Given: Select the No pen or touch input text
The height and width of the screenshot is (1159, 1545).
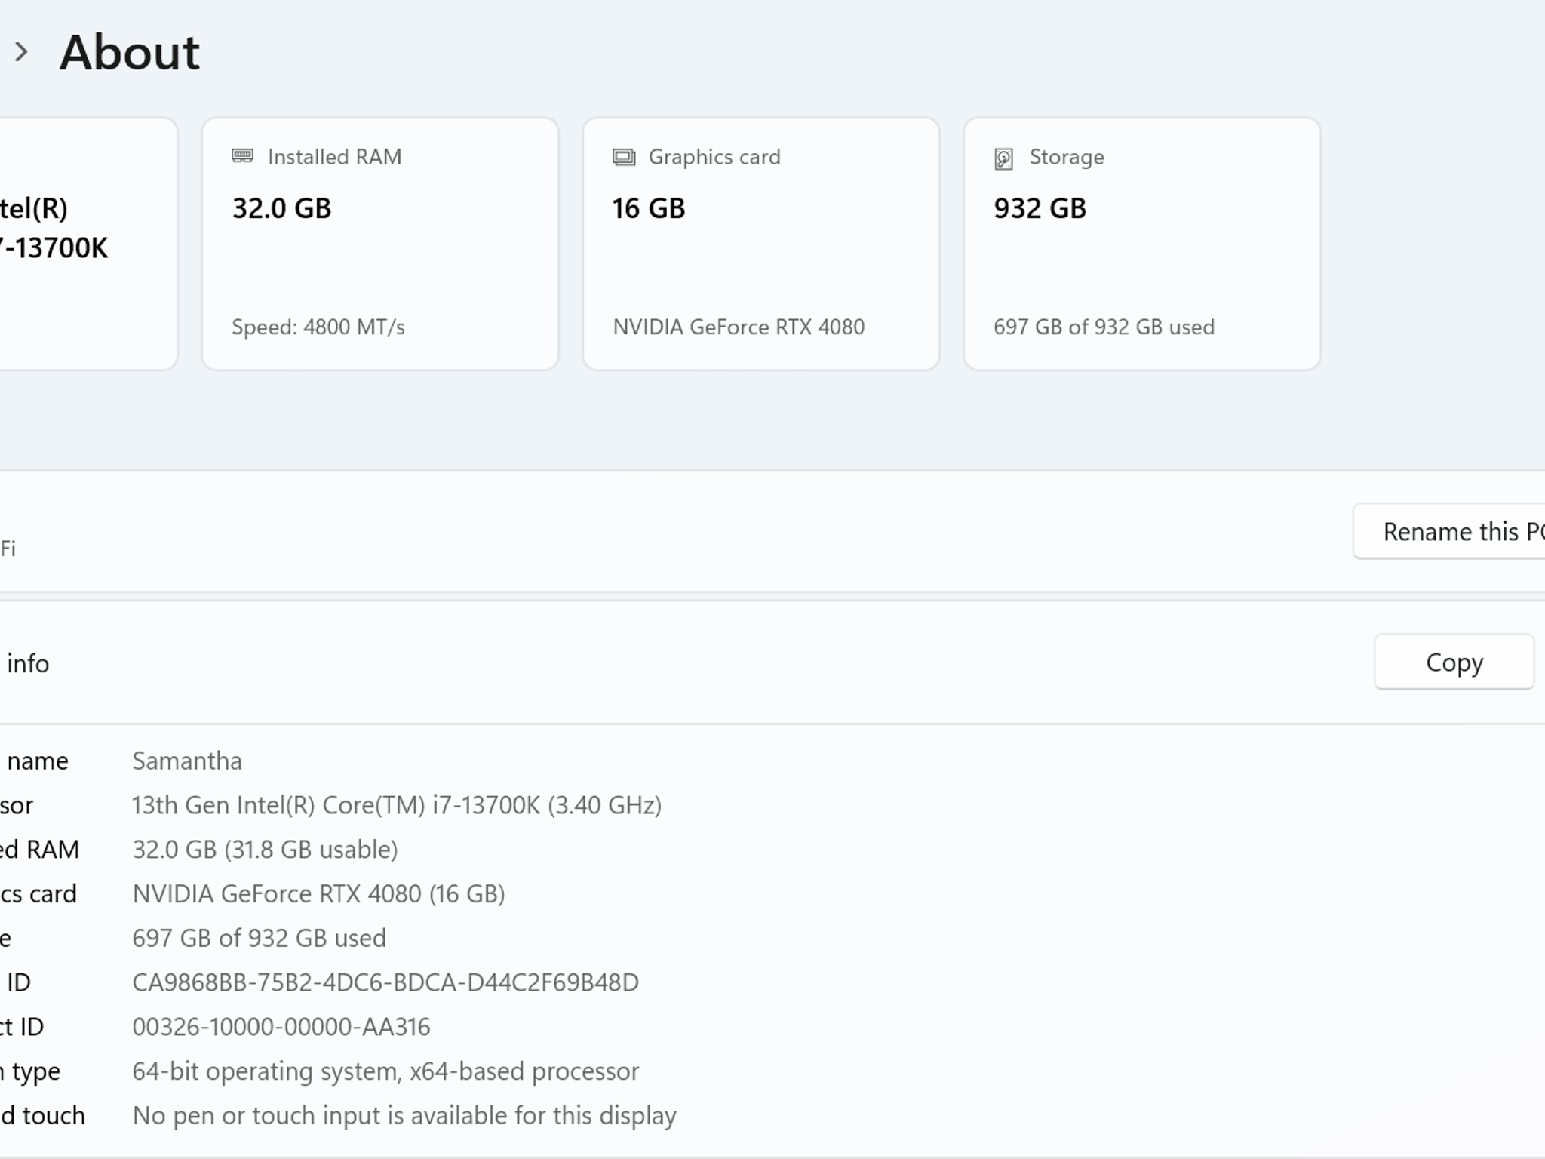Looking at the screenshot, I should click(x=404, y=1116).
